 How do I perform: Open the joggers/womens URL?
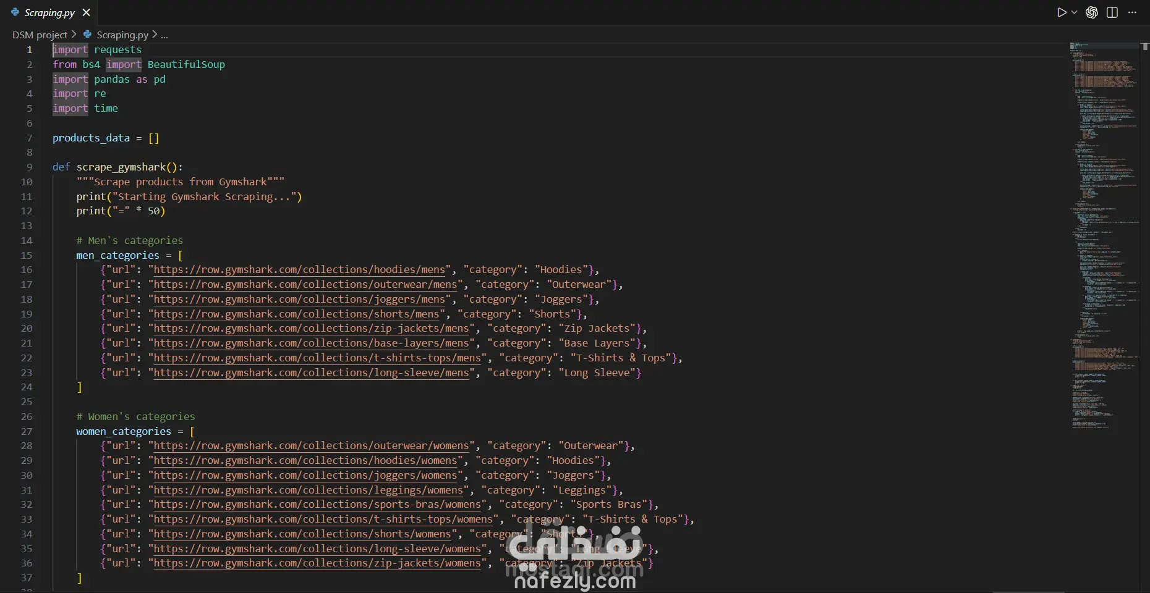305,476
